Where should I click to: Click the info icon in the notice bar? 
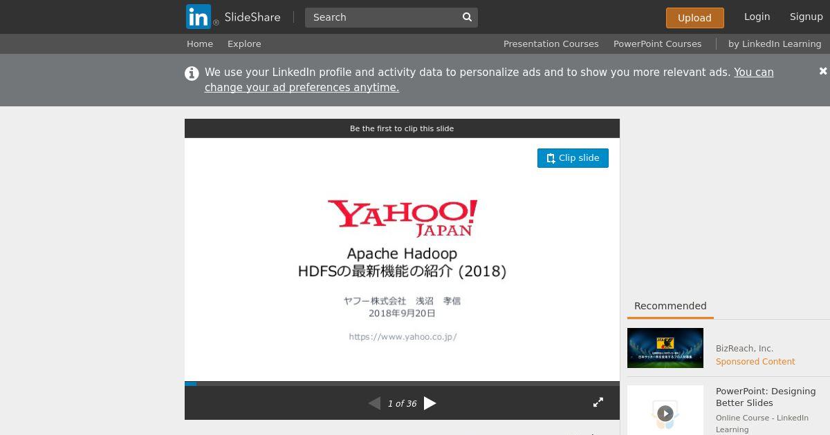[192, 73]
